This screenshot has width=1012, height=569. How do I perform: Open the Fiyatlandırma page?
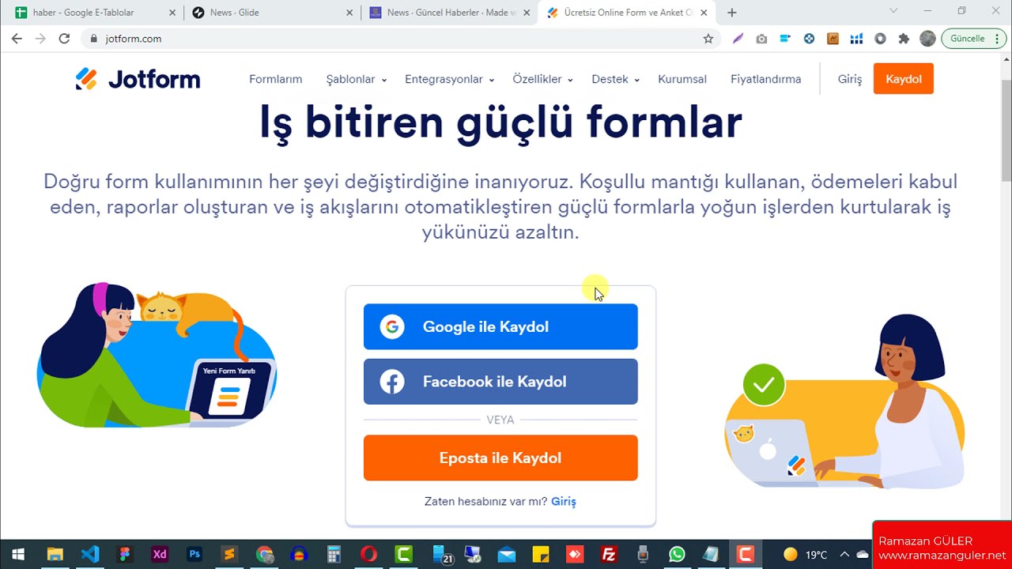point(765,79)
